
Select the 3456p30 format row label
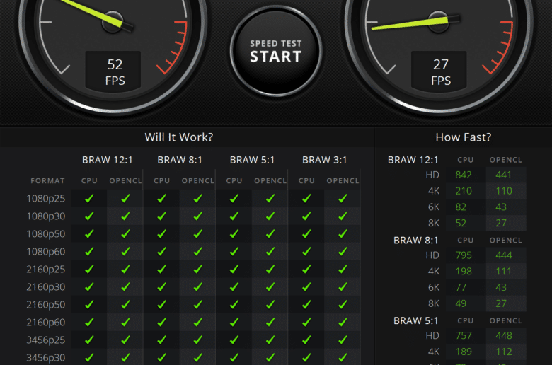pyautogui.click(x=46, y=358)
